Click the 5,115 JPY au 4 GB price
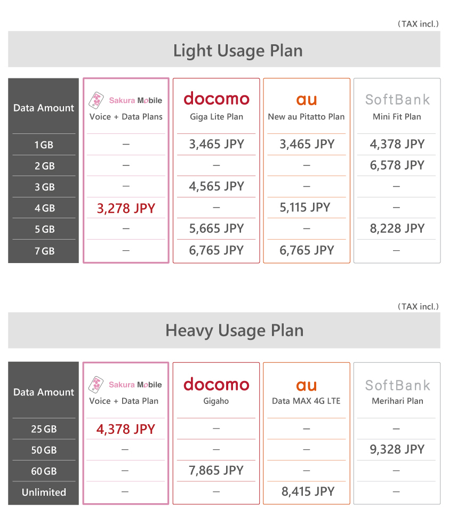The height and width of the screenshot is (524, 449). 304,207
